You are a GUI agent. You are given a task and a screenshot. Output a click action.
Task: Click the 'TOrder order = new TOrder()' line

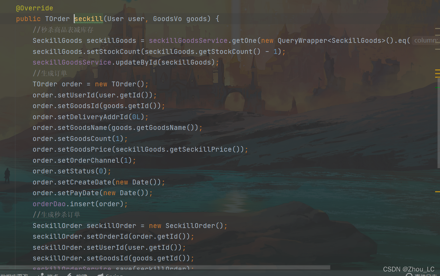(91, 84)
